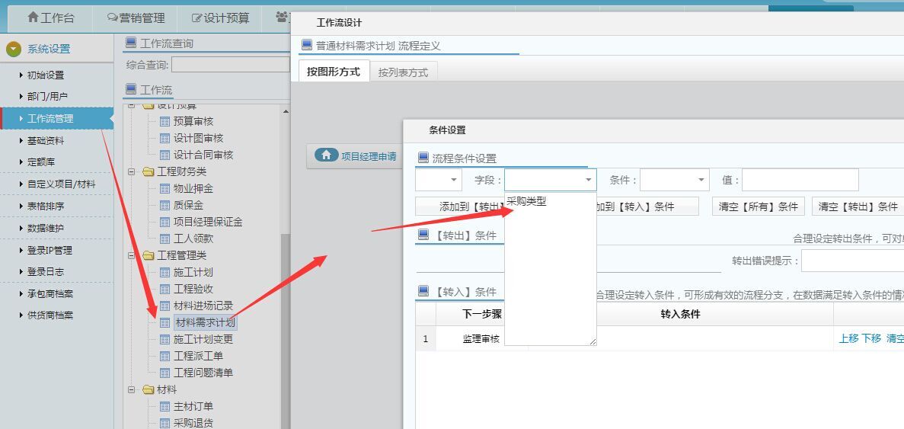Viewport: 904px width, 429px height.
Task: Open 登录IP管理 in the sidebar
Action: [50, 250]
